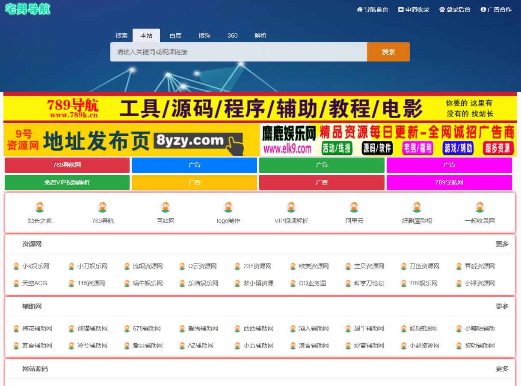
Task: Open the 互站网 site icon
Action: click(166, 208)
